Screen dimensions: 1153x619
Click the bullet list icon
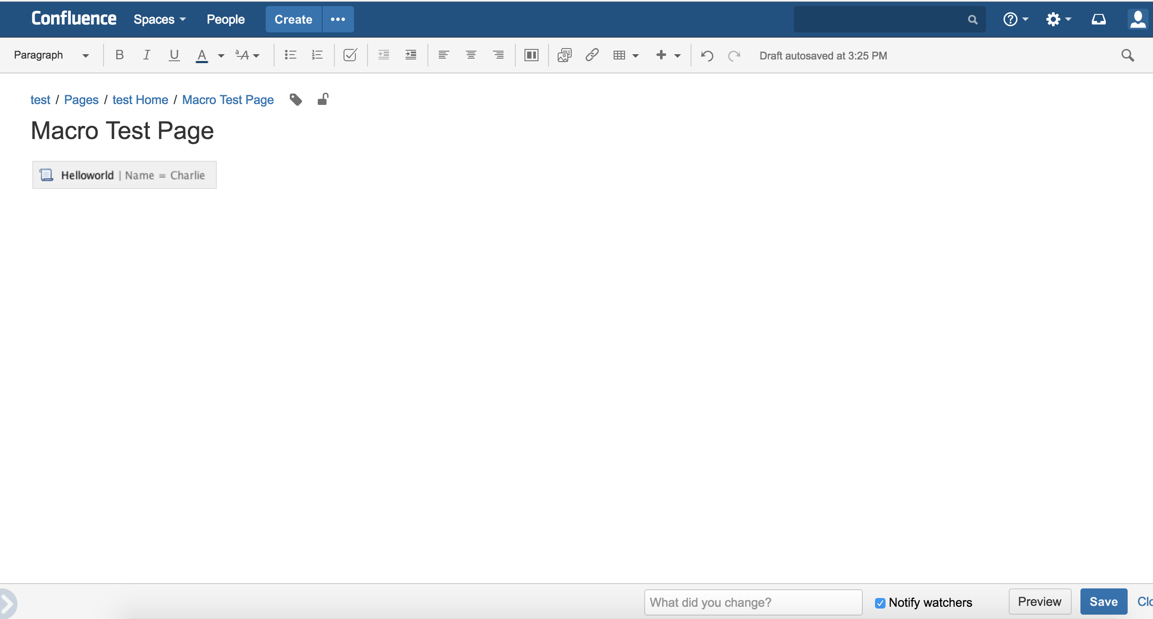290,55
